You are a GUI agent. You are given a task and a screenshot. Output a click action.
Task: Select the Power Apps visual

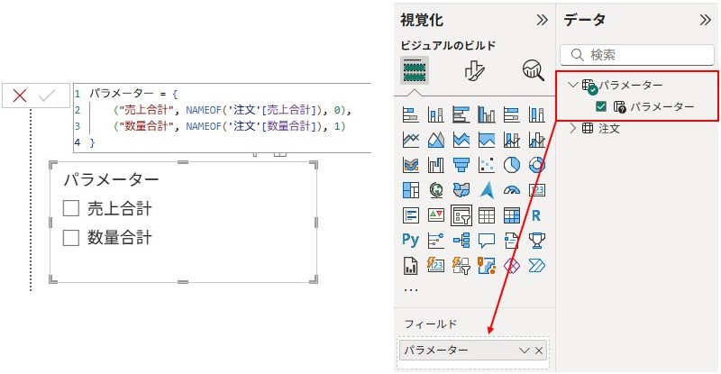[x=512, y=266]
